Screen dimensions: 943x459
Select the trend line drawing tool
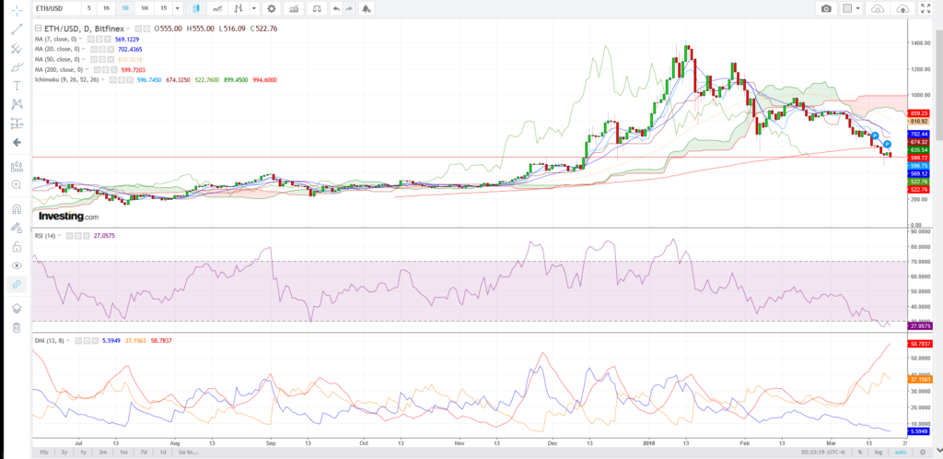pyautogui.click(x=16, y=29)
